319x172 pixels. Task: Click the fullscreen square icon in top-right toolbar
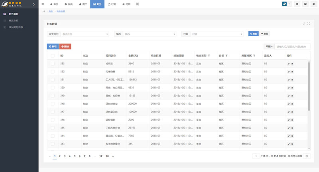click(x=305, y=4)
